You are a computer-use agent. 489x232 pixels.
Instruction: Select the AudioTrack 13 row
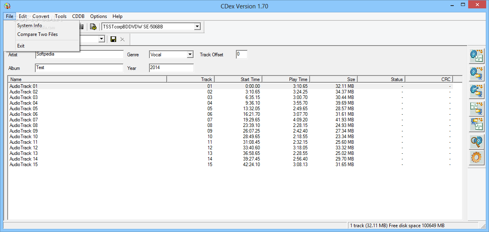pos(235,153)
